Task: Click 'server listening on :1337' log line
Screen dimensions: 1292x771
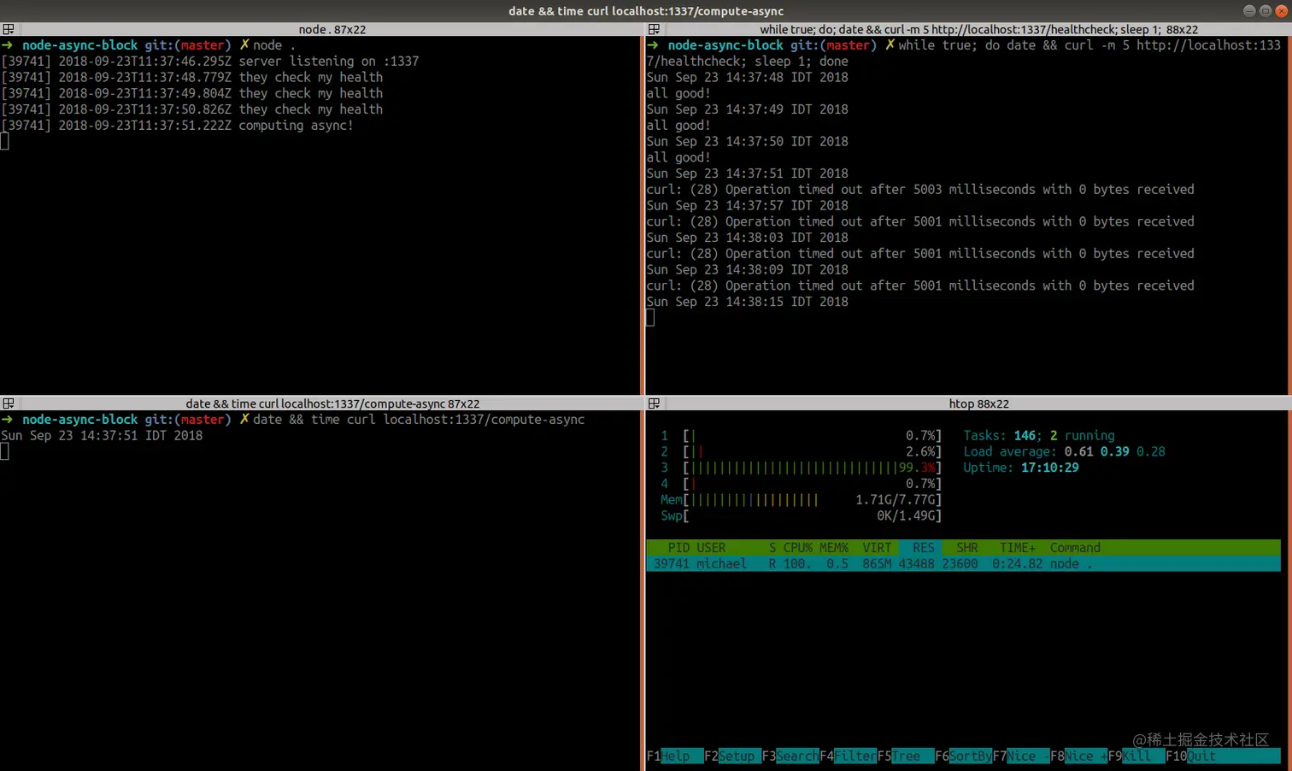Action: point(210,62)
